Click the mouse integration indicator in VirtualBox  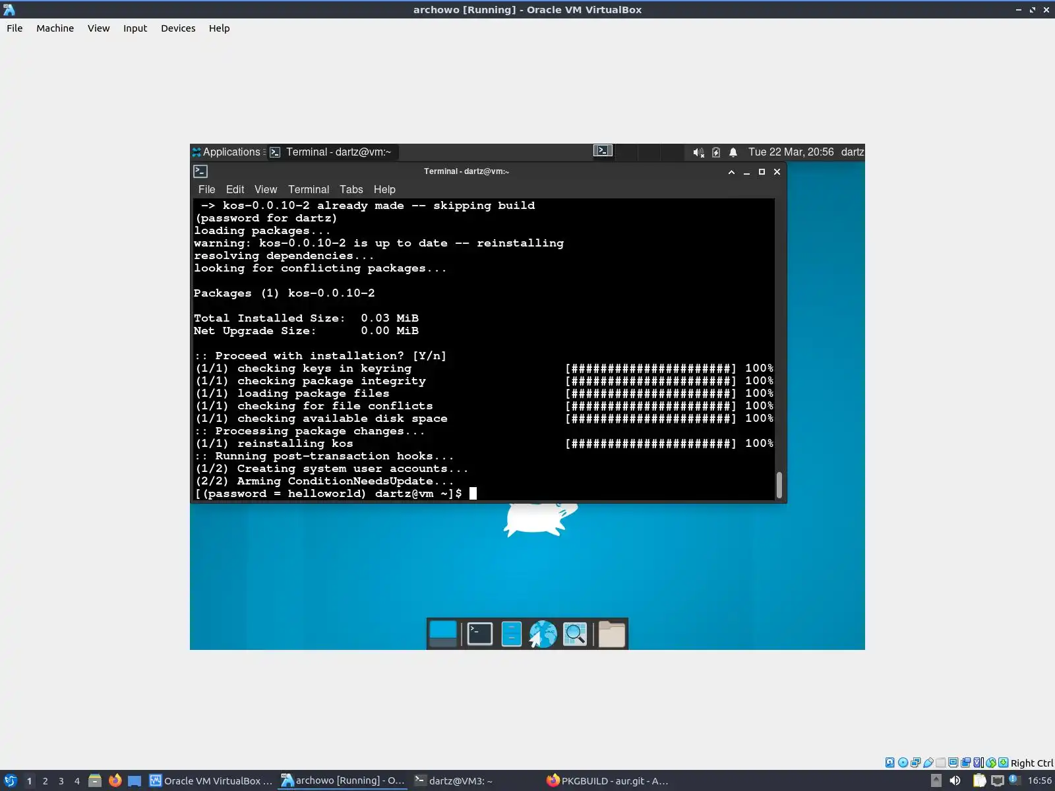point(991,763)
